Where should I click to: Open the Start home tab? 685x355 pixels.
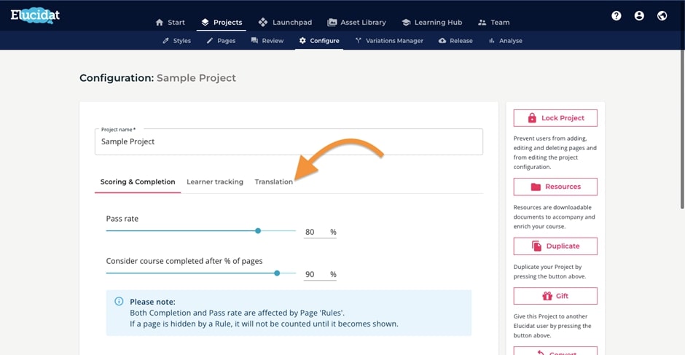coord(170,23)
